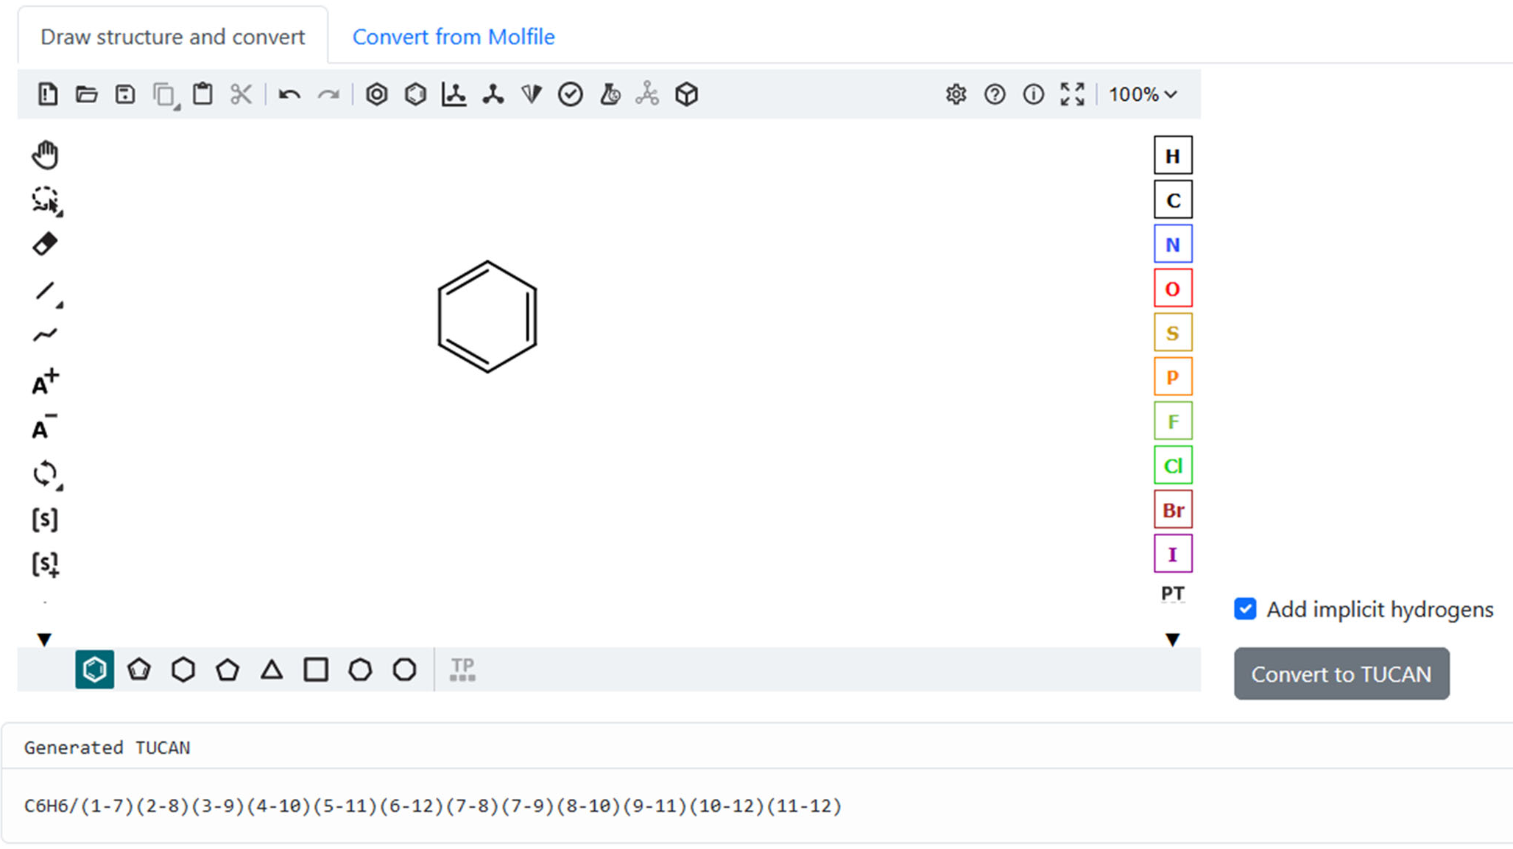Expand atom palette with down arrow
This screenshot has height=849, width=1513.
pos(1173,639)
